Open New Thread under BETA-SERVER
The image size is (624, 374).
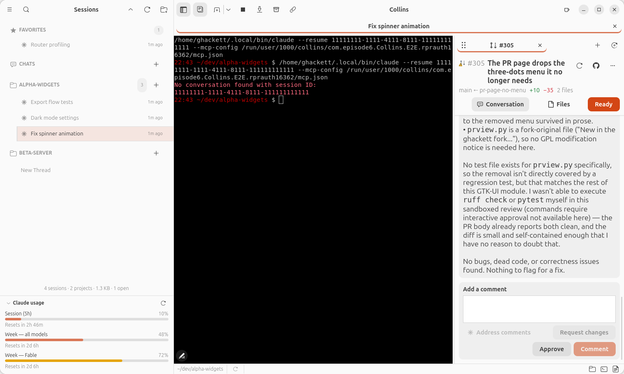click(x=36, y=170)
